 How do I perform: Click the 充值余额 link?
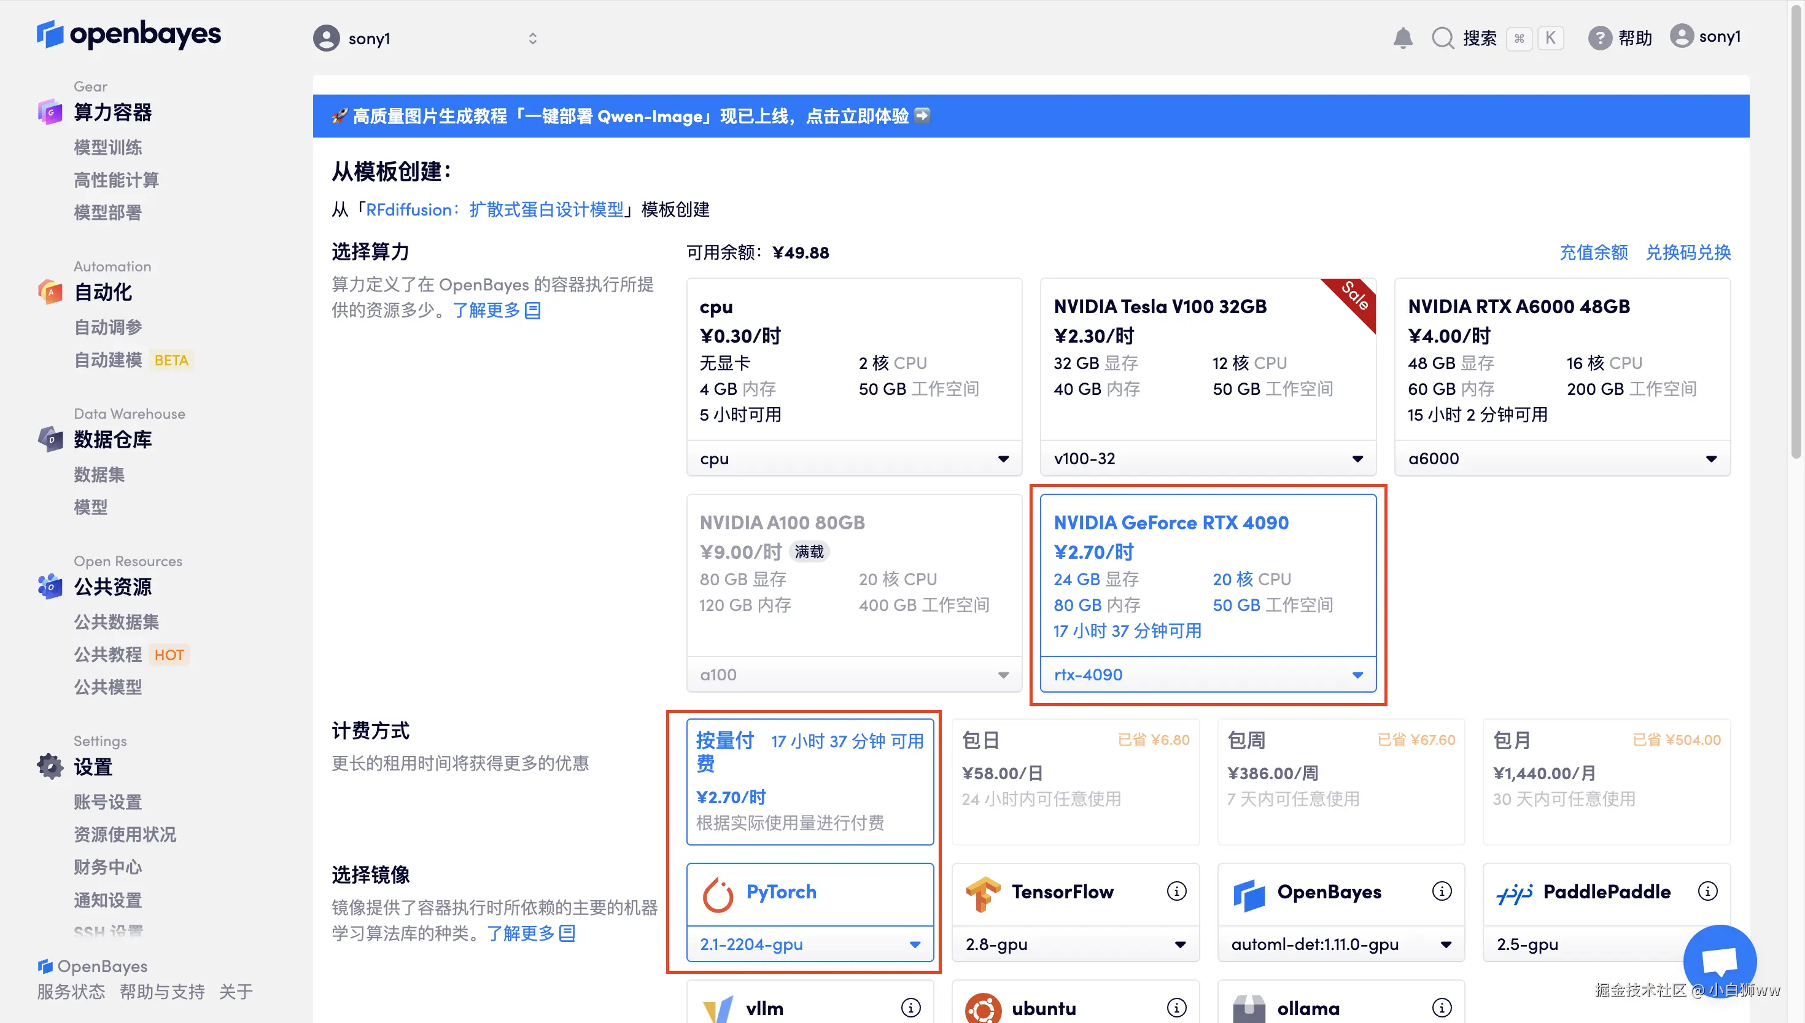click(1593, 252)
